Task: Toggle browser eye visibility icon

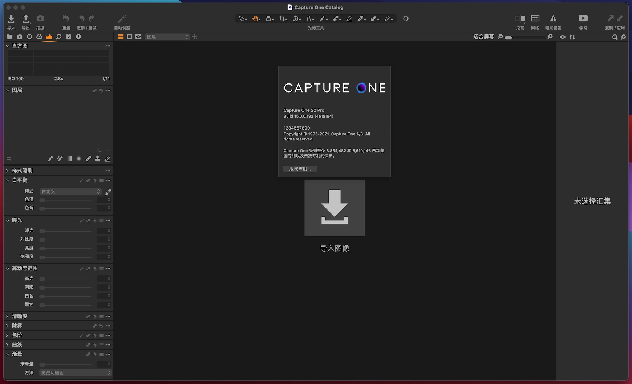Action: pyautogui.click(x=563, y=37)
